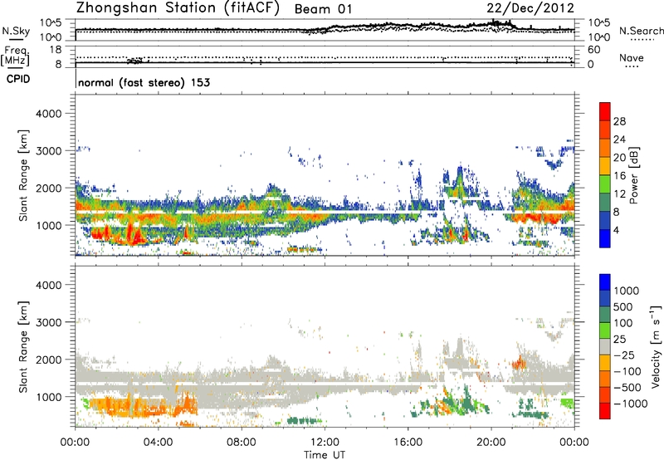The height and width of the screenshot is (460, 664).
Task: Click the "Slant Range [km]" label of power panel
Action: [23, 175]
